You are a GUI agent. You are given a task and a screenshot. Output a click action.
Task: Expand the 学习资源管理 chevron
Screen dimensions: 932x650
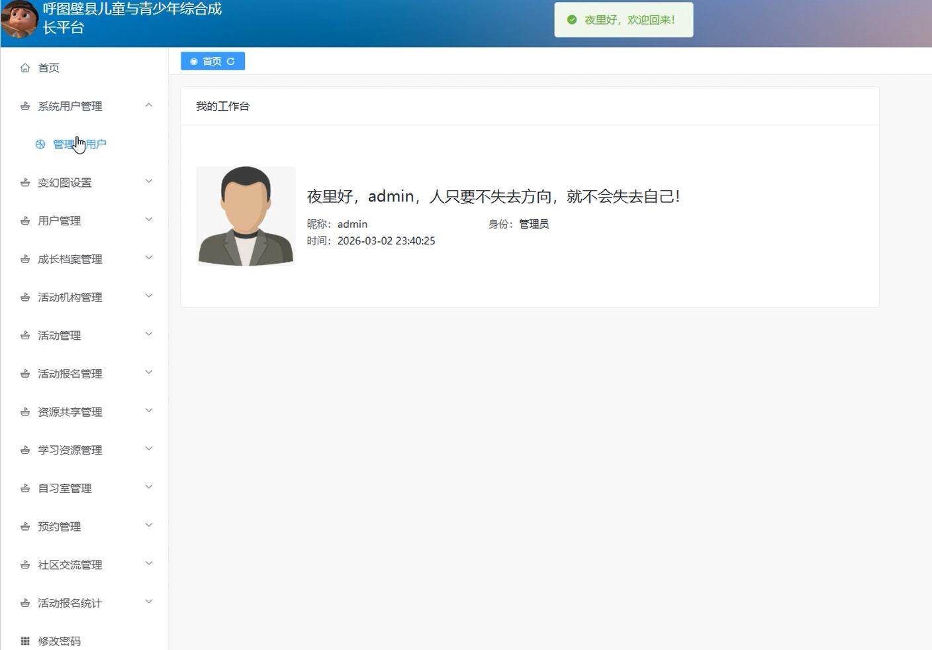(x=149, y=449)
